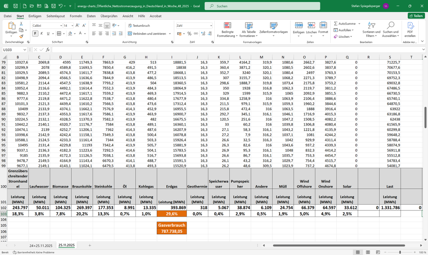428x255 pixels.
Task: Center text horizontally
Action: (x=100, y=33)
